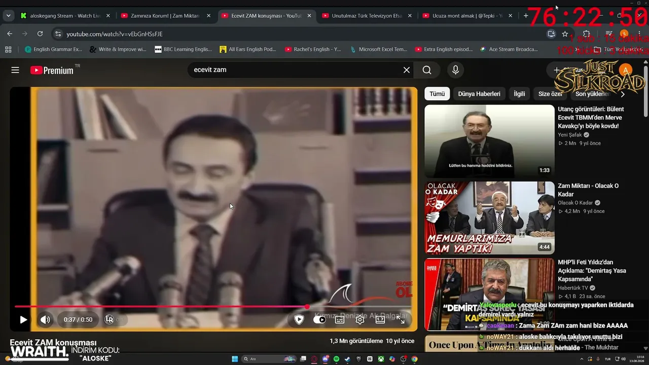
Task: Play the Ecevit ZAM video
Action: (23, 320)
